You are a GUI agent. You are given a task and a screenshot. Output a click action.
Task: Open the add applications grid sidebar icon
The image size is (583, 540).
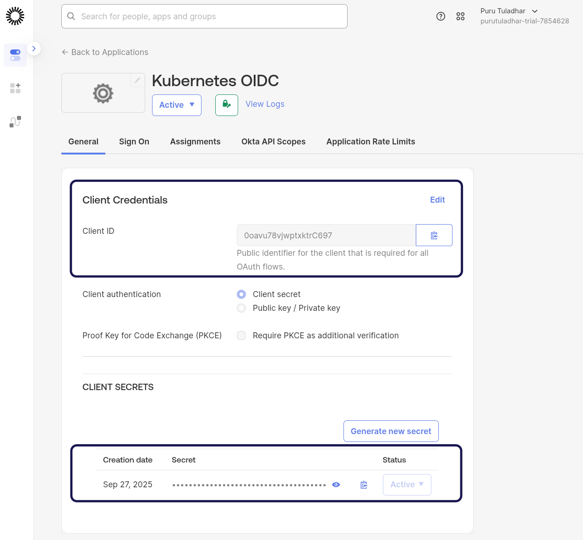point(15,88)
